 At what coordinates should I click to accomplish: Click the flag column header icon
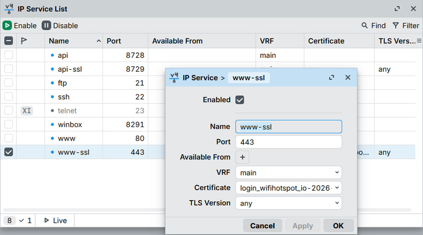coord(24,41)
